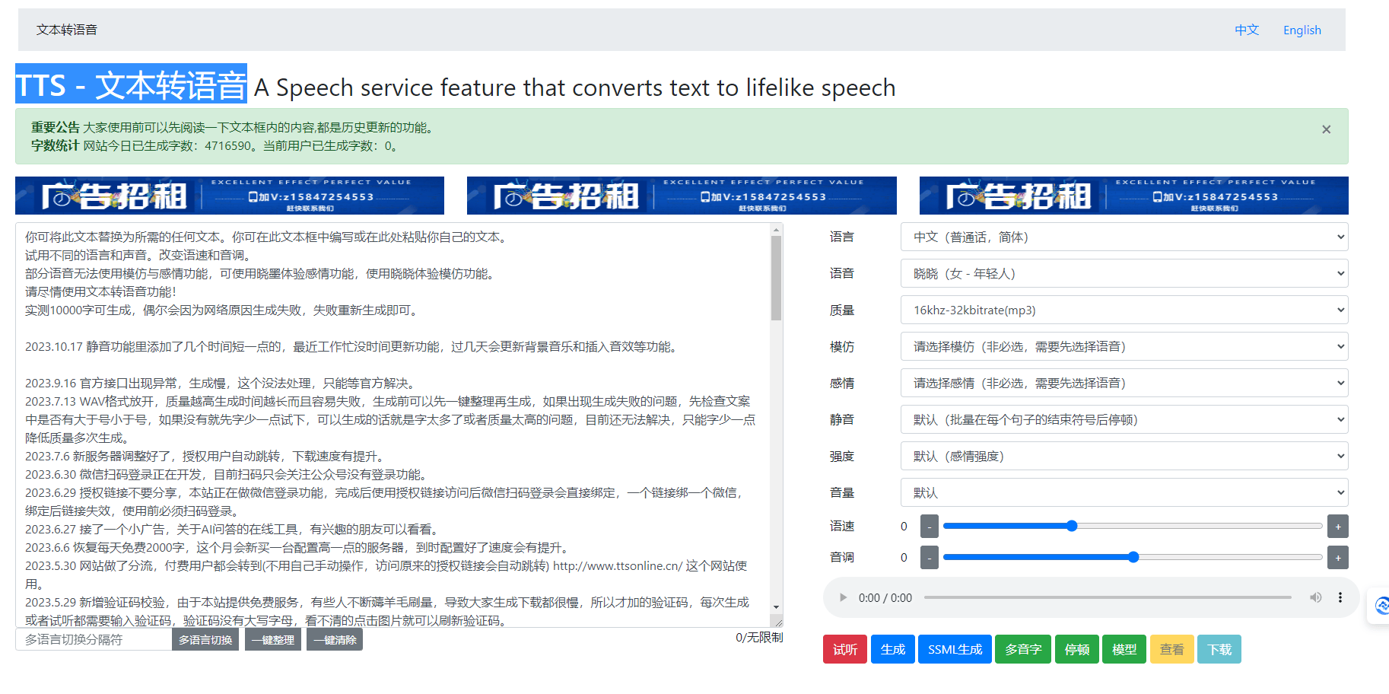Expand the 质量 audio quality dropdown

[1124, 310]
